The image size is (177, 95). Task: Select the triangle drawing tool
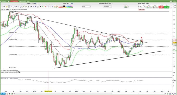click(x=52, y=7)
